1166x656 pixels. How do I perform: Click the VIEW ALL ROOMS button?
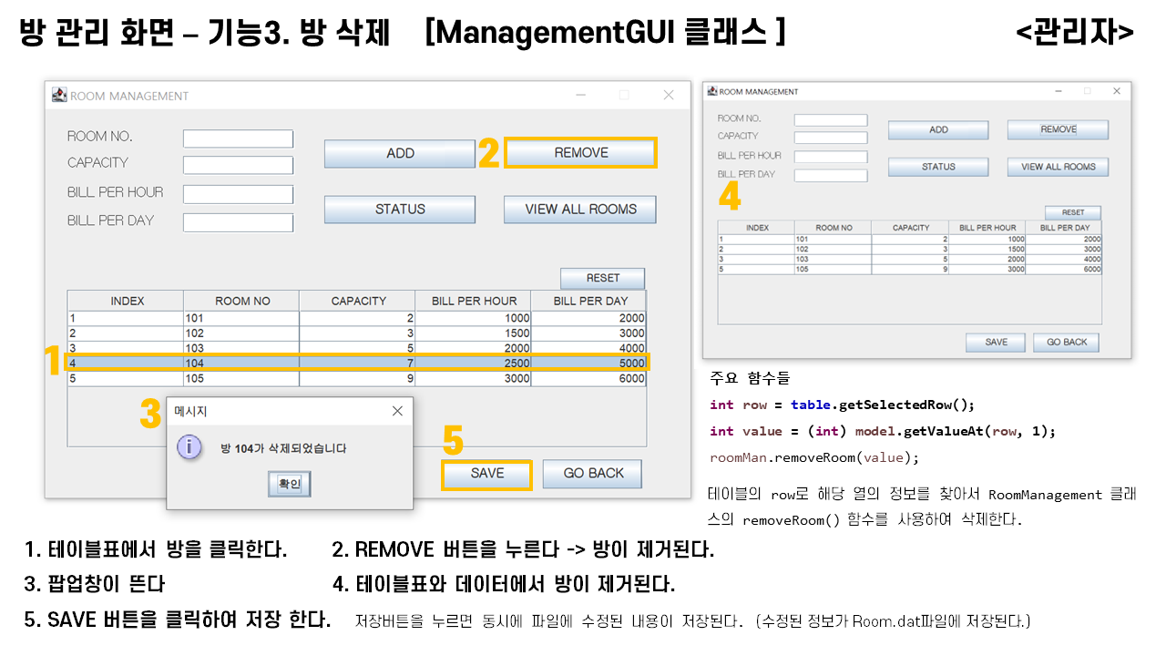[579, 209]
